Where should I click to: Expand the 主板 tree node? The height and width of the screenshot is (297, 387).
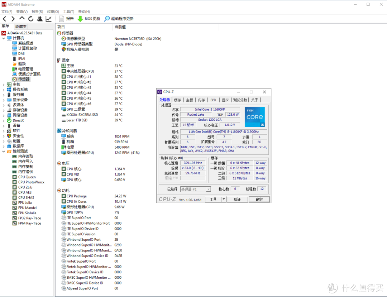click(4, 85)
